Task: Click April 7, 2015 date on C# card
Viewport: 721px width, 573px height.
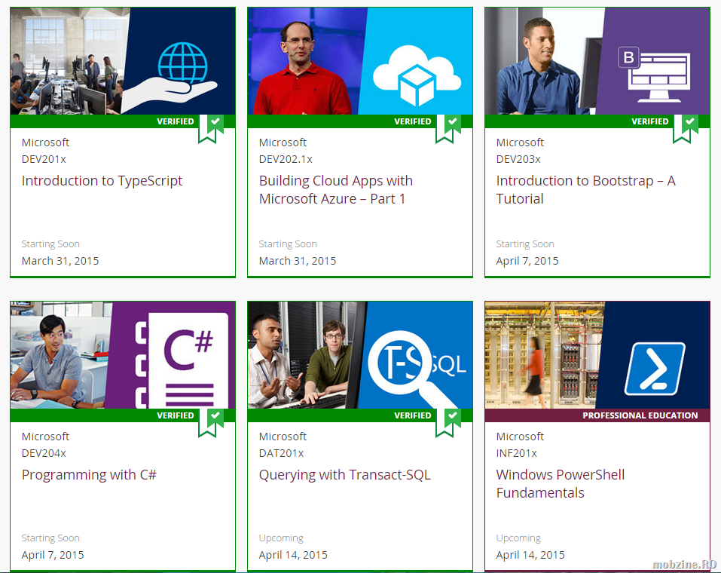Action: (x=53, y=555)
